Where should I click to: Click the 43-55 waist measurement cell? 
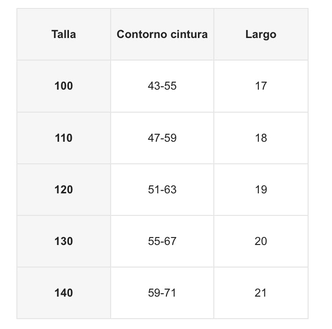pos(162,86)
